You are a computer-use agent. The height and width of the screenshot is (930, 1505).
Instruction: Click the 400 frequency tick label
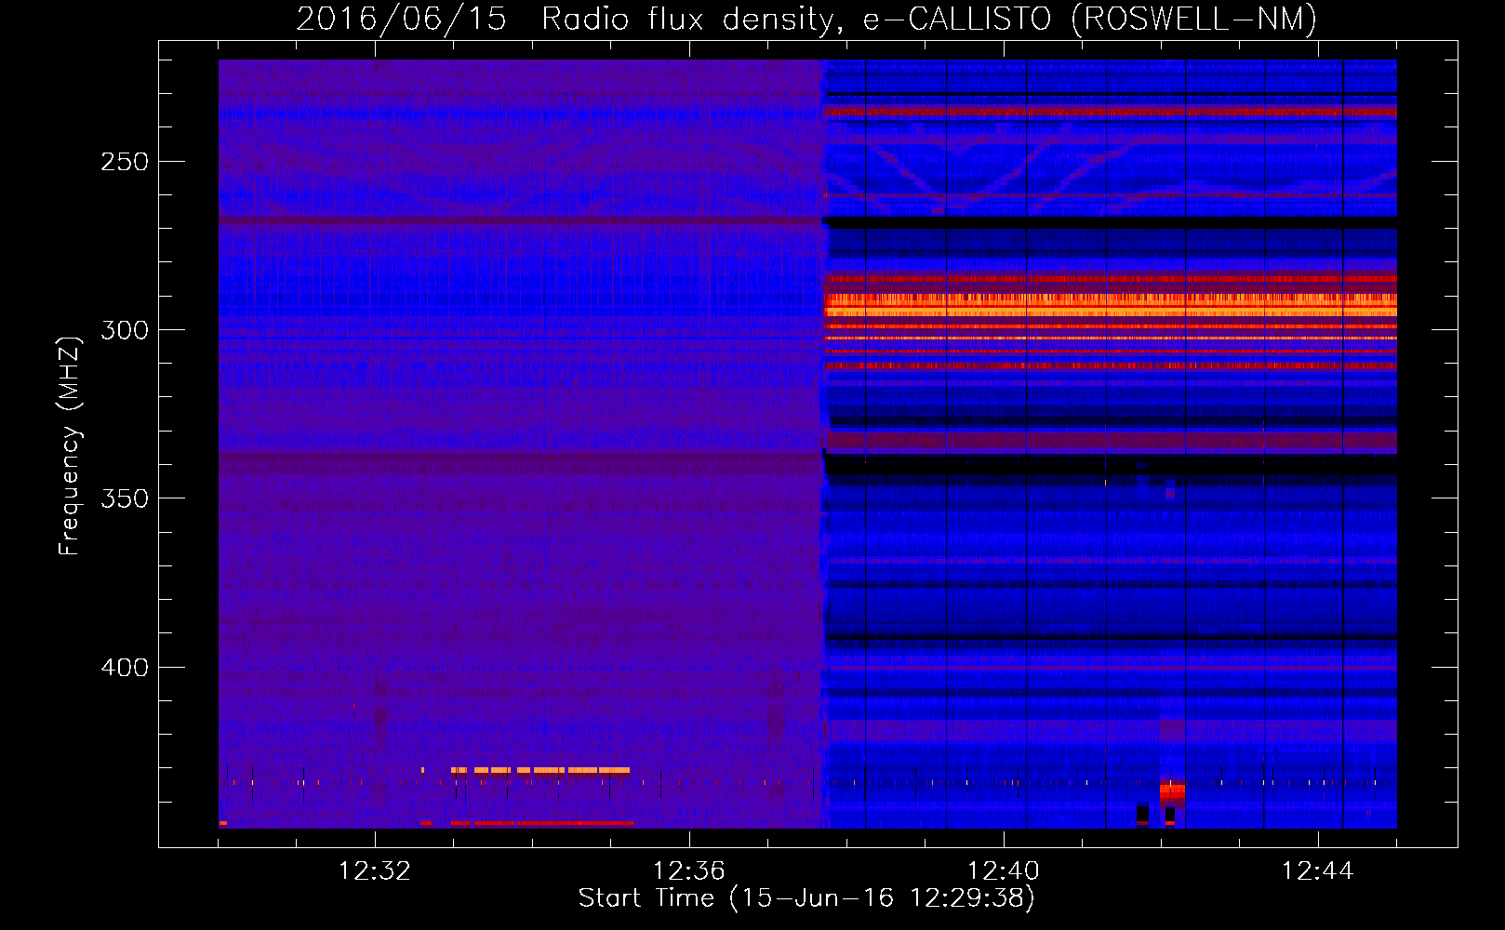click(x=125, y=668)
